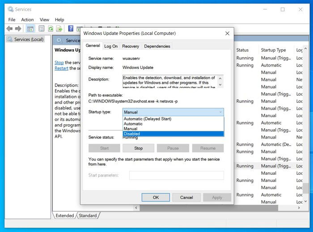Open the Action menu
Screen dimensions: 313x232
[x=27, y=20]
